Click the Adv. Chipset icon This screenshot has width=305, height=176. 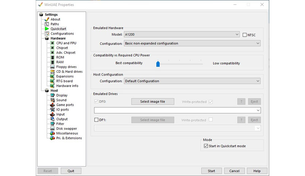(52, 52)
